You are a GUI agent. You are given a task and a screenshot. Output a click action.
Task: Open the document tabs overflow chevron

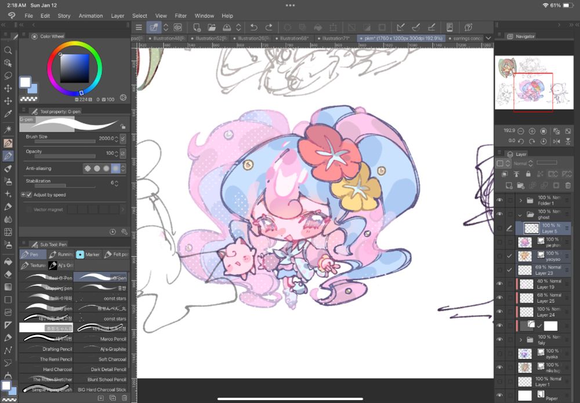(488, 38)
